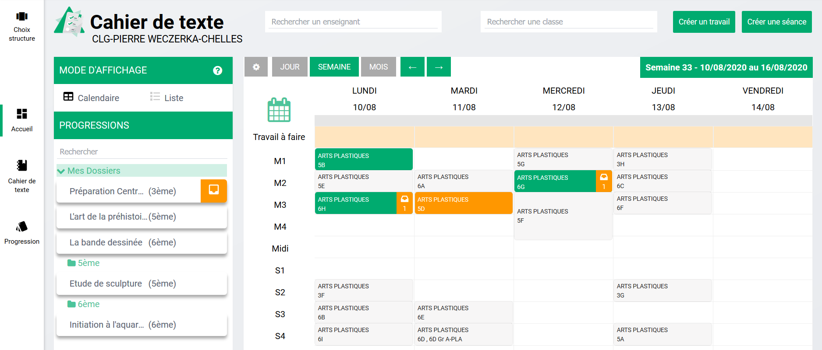Viewport: 822px width, 350px height.
Task: Switch to Calendaire display mode
Action: (x=92, y=98)
